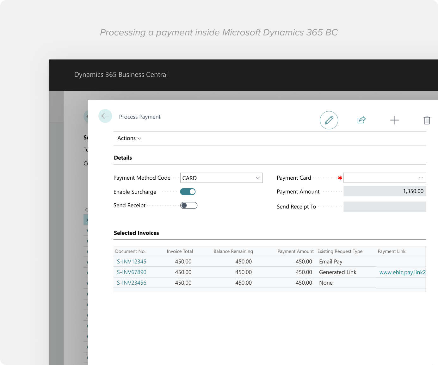Click the plus icon to add new

tap(394, 120)
